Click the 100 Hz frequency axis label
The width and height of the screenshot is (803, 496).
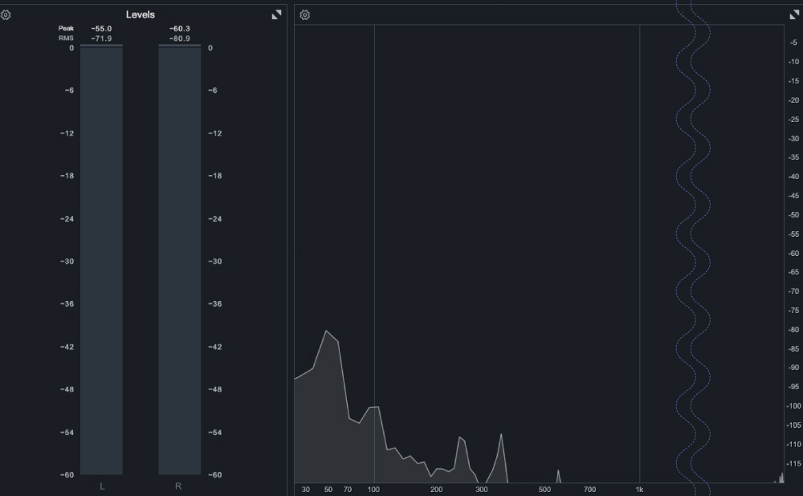point(374,490)
